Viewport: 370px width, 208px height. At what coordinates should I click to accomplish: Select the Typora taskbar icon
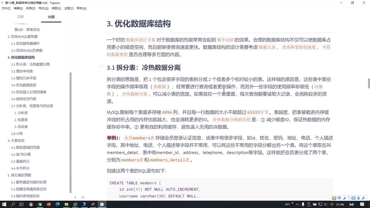[x=102, y=204]
